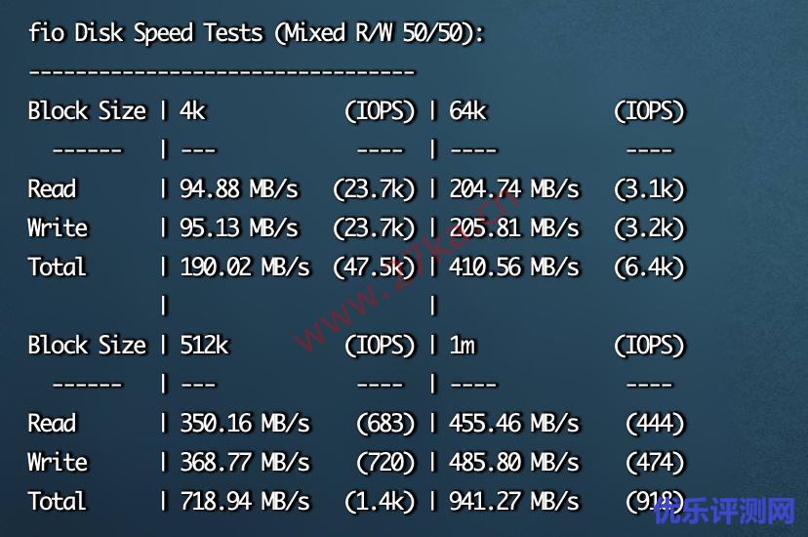
Task: Click the 190.02 MB/s total value
Action: pos(245,268)
